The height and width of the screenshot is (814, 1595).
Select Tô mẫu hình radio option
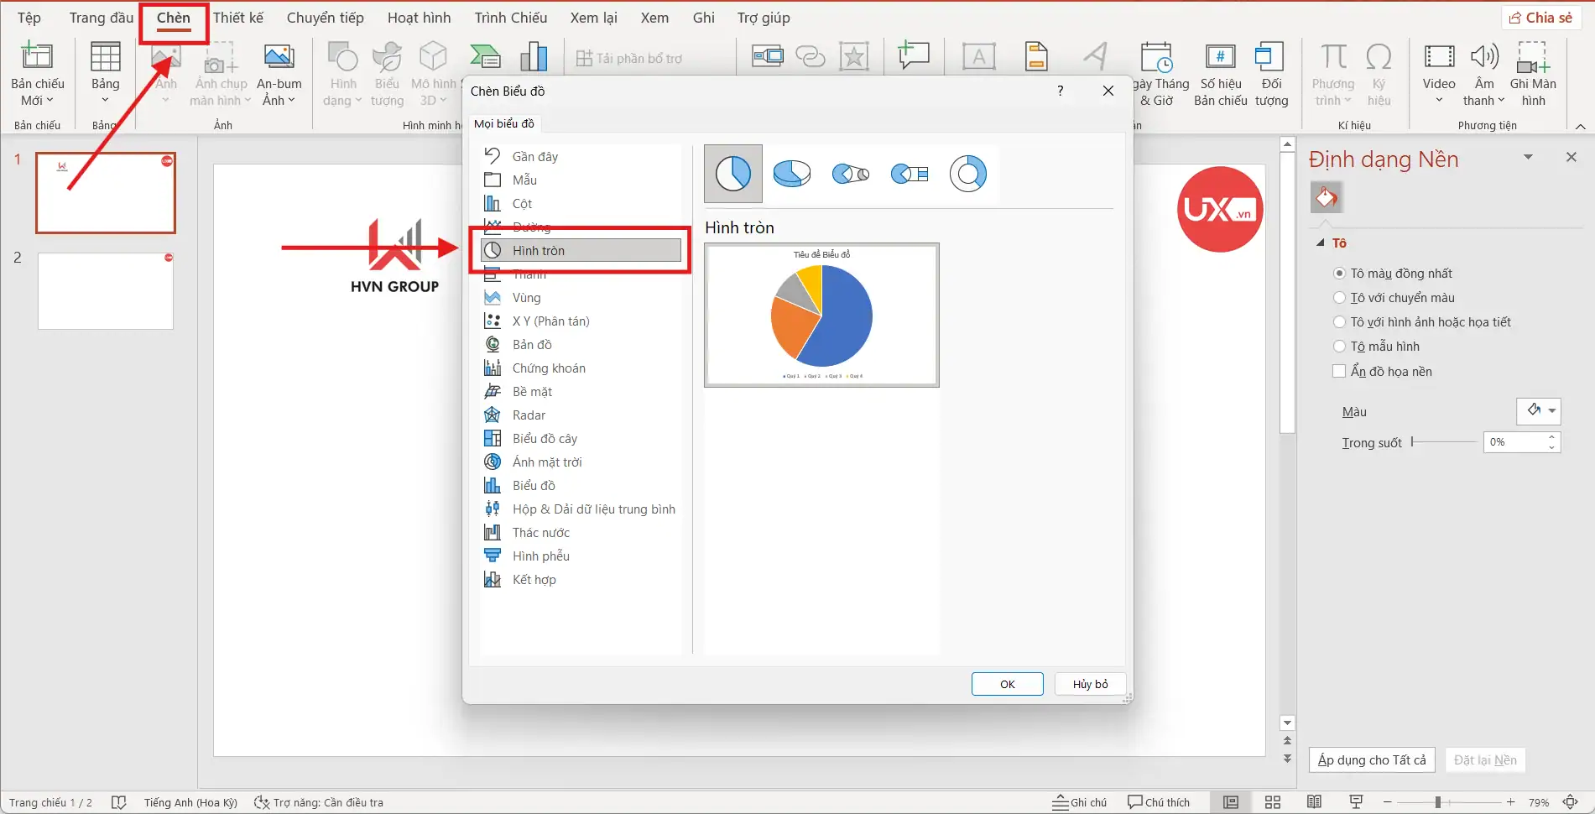(1339, 347)
